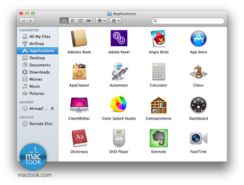Open Downloads folder in sidebar
The height and width of the screenshot is (185, 244).
tap(38, 72)
